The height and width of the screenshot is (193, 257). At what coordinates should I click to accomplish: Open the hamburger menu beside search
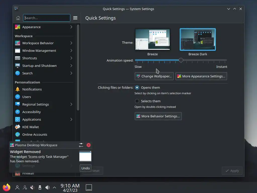[x=75, y=18]
